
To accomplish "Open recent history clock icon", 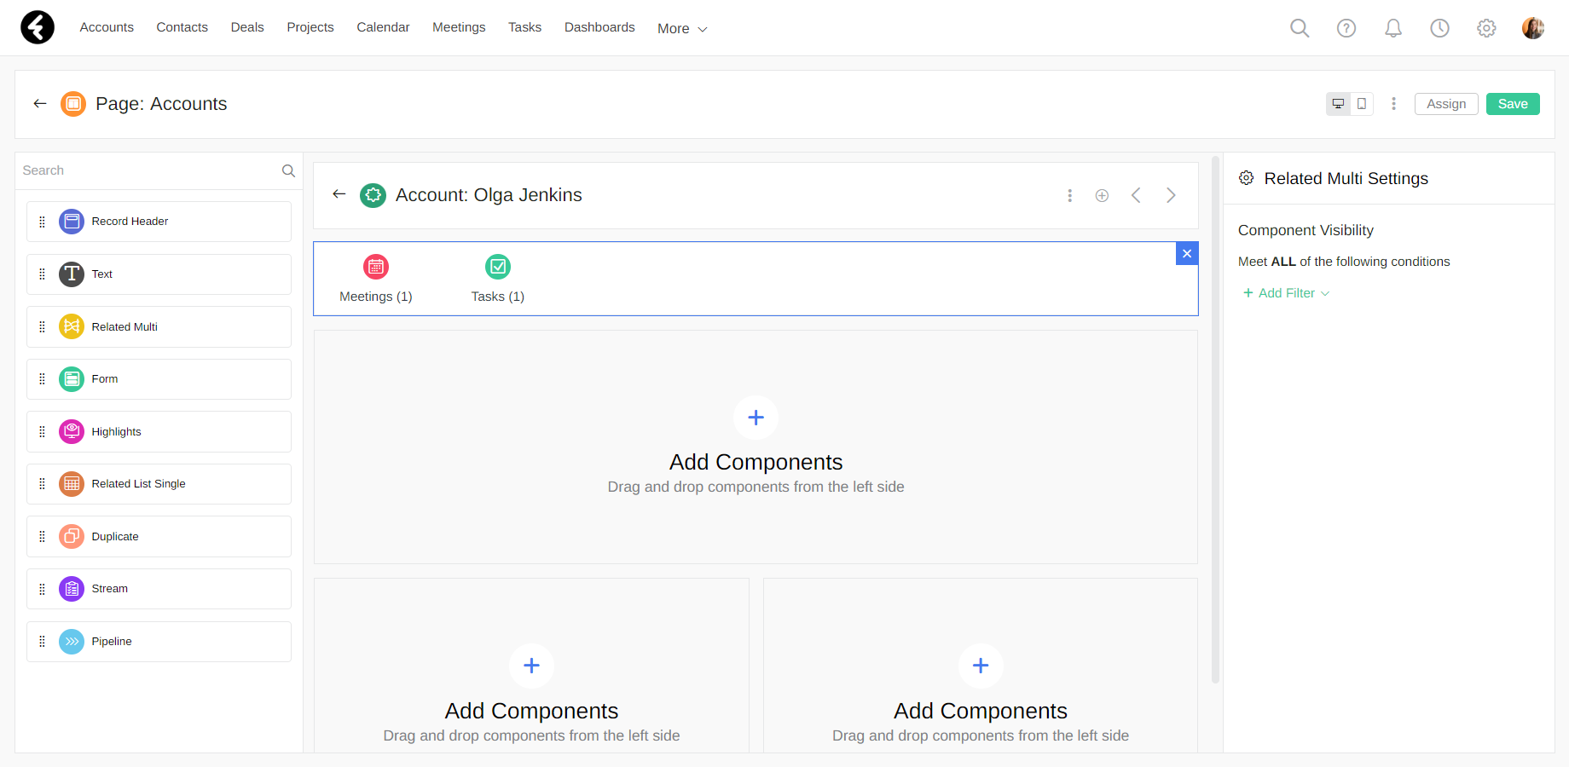I will tap(1439, 28).
